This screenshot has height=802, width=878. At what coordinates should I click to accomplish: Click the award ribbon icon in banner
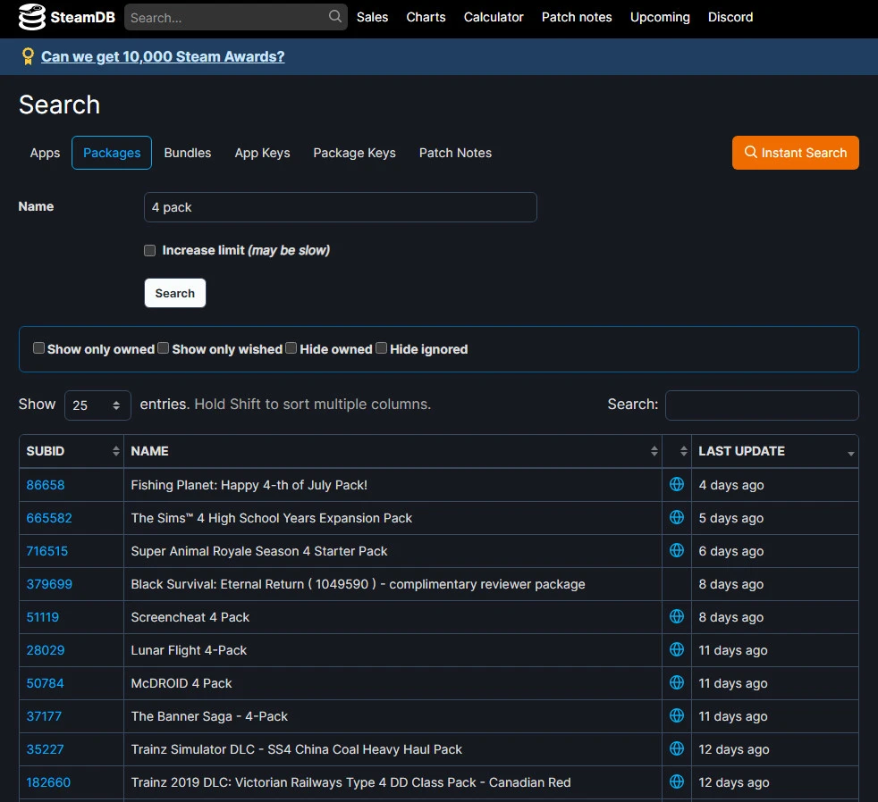coord(28,56)
